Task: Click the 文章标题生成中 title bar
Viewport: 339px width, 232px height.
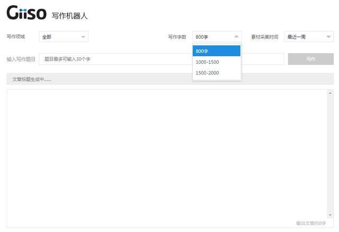Action: (170, 79)
